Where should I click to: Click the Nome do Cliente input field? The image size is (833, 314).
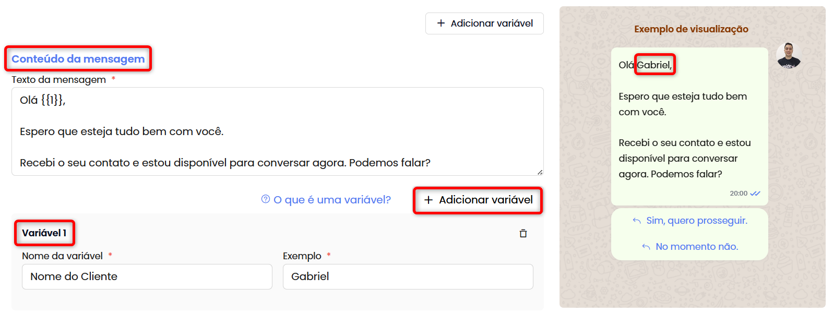[147, 276]
